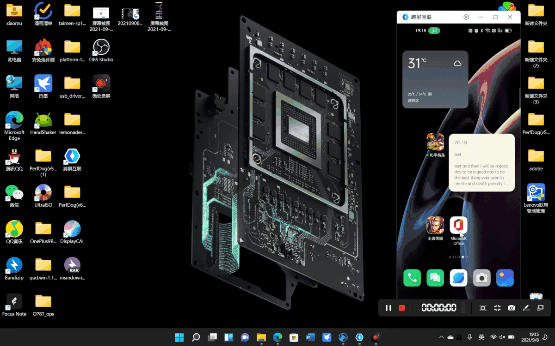Select 傲软录屏 desktop shortcut
The width and height of the screenshot is (555, 346).
101,87
